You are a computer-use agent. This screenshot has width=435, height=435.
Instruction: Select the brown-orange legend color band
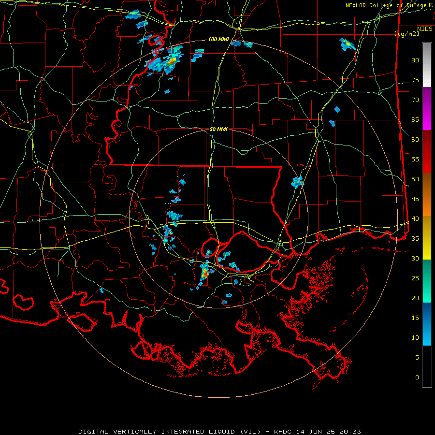click(x=427, y=194)
